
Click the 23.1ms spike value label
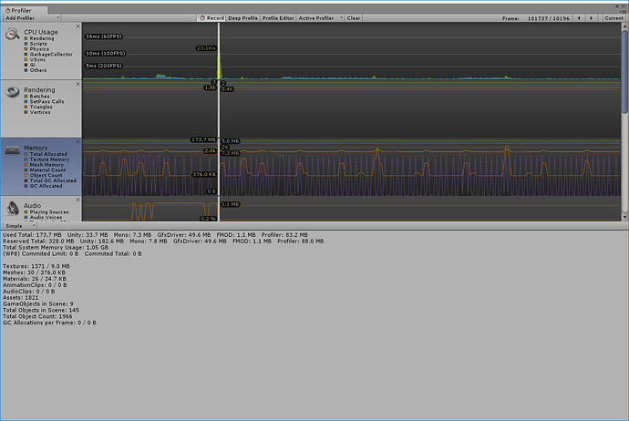tap(207, 48)
